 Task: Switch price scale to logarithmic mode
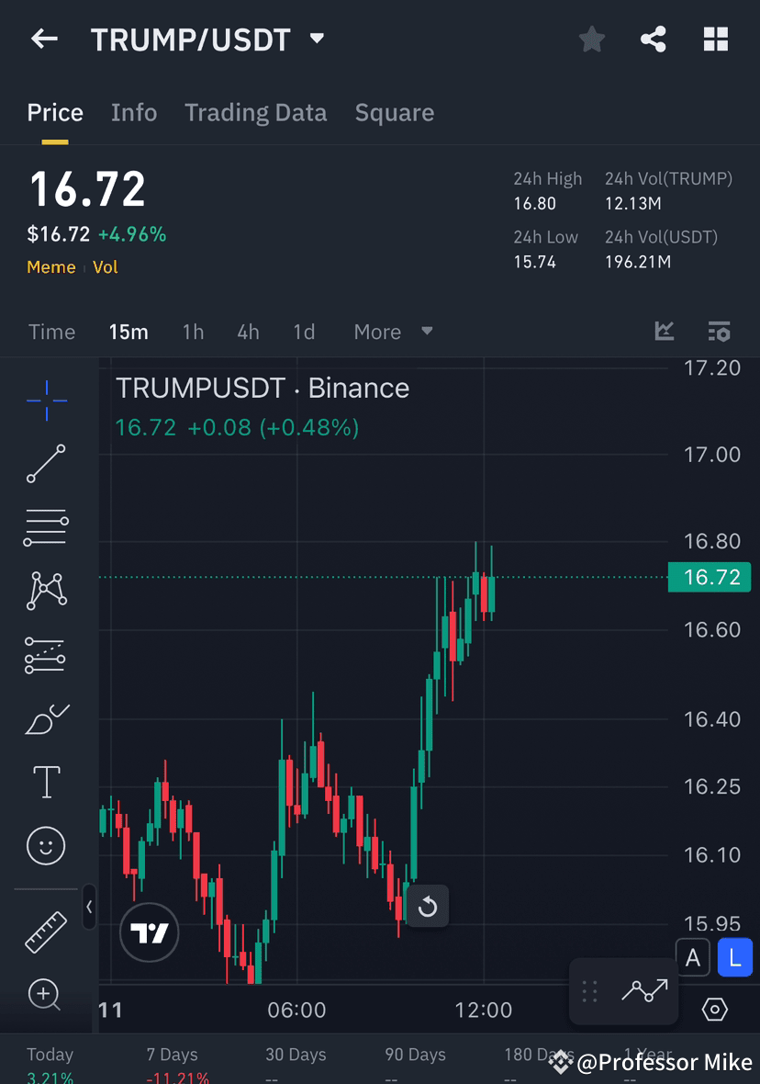[734, 957]
